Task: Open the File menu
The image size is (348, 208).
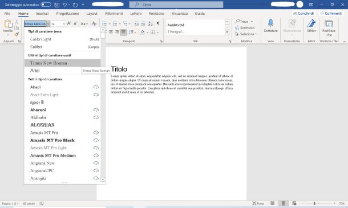Action: pyautogui.click(x=7, y=14)
